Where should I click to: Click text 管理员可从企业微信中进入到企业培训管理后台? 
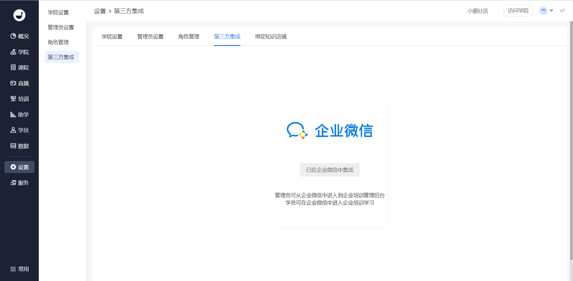(x=330, y=195)
